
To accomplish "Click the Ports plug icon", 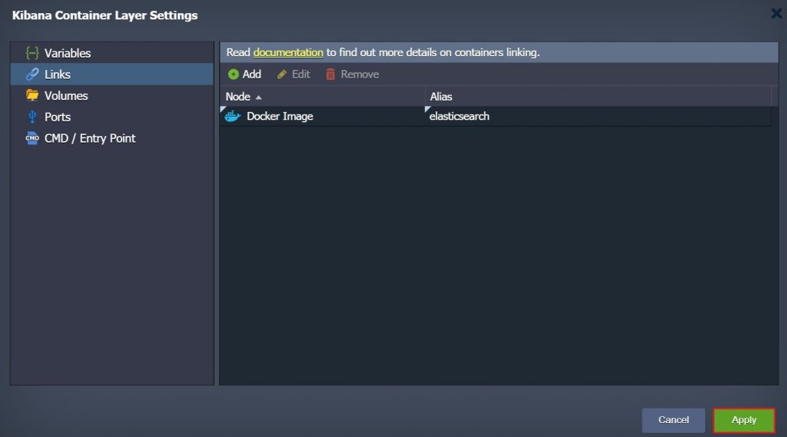I will point(32,117).
